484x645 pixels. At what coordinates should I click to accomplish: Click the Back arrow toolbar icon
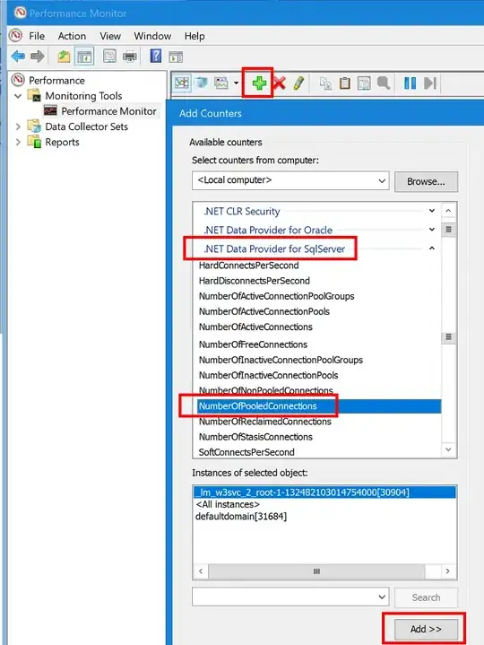click(x=18, y=56)
